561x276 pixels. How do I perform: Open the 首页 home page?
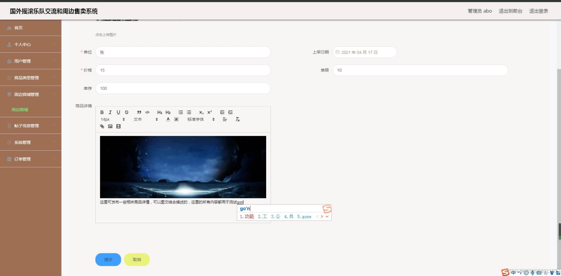point(31,28)
